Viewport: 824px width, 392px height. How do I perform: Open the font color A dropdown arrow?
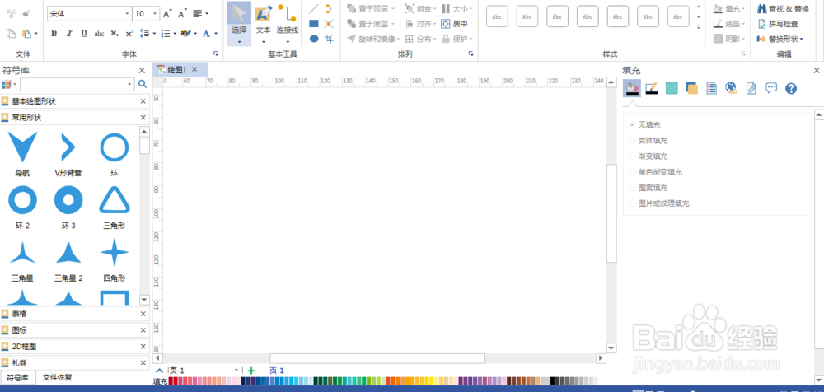click(x=215, y=34)
